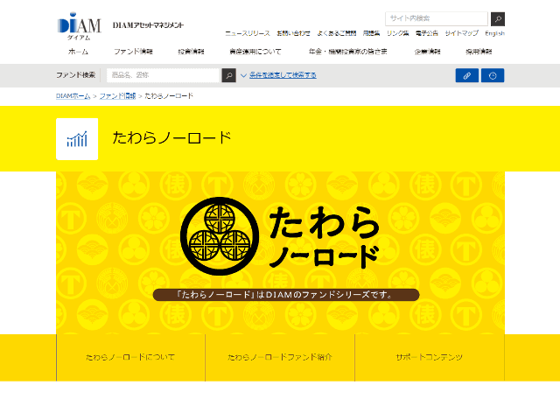Screen dimensions: 560x420
Task: Open the よくあるご質問 link
Action: pyautogui.click(x=337, y=33)
